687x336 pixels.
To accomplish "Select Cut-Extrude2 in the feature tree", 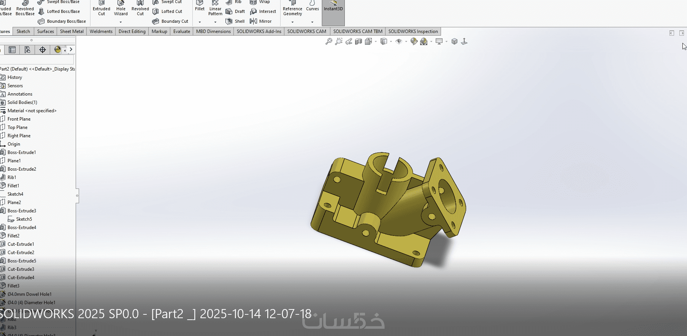I will point(21,253).
